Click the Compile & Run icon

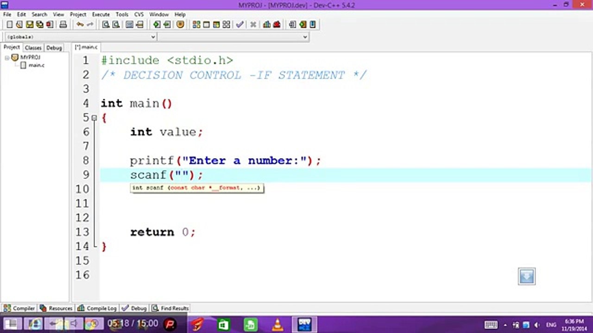[x=216, y=25]
